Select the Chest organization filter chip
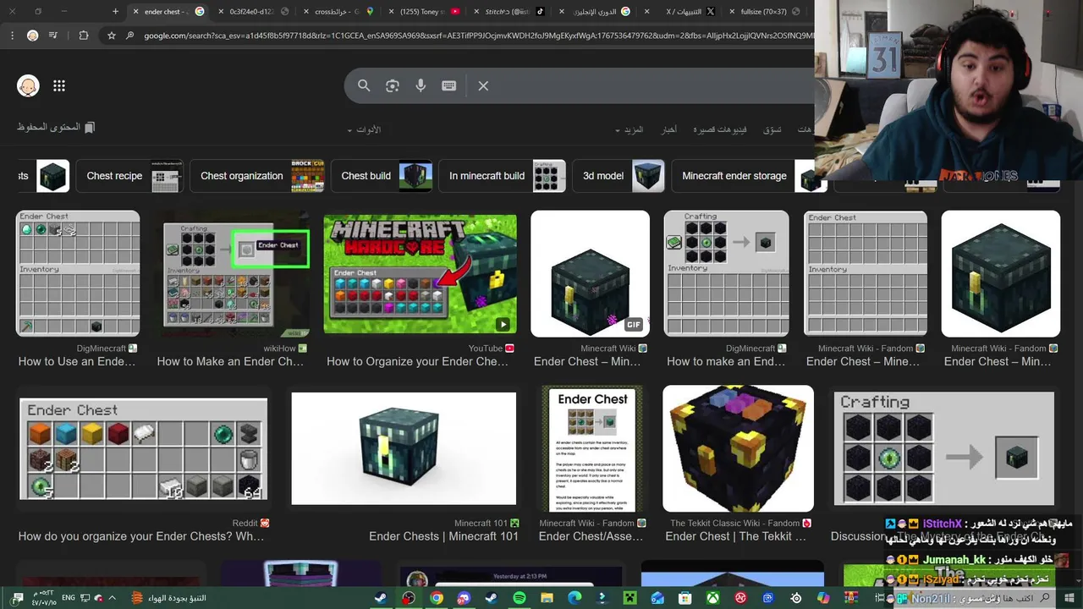The height and width of the screenshot is (609, 1083). coord(257,176)
